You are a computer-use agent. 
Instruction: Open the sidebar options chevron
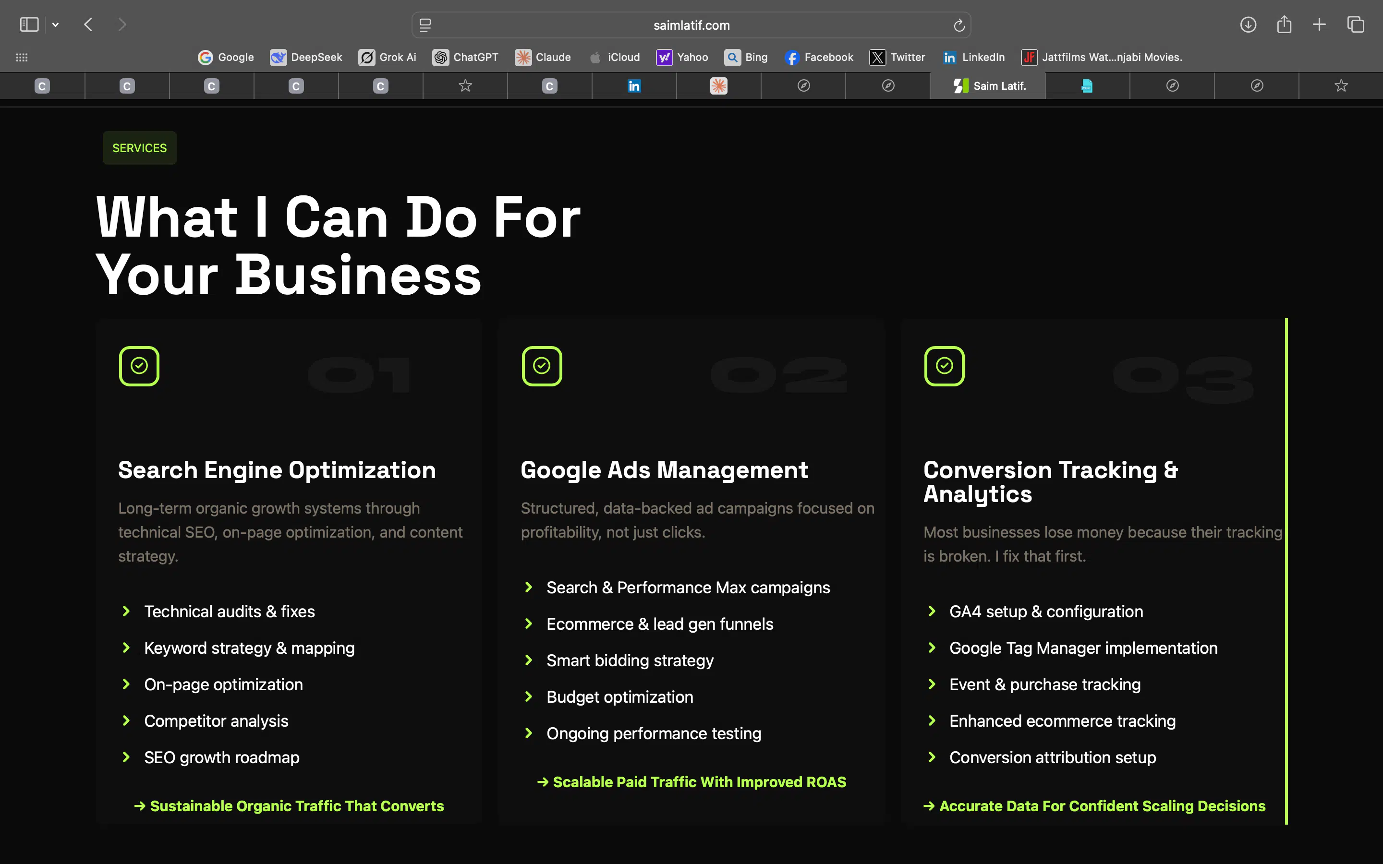55,24
